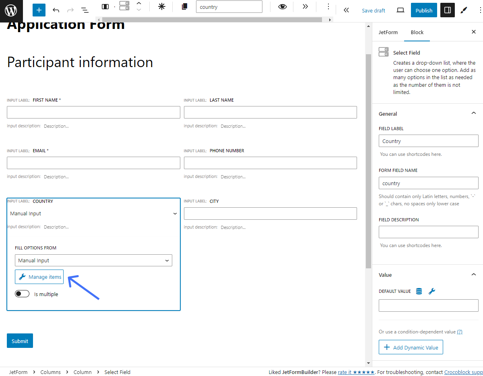The width and height of the screenshot is (483, 376).
Task: Open the dynamic preset wrench icon near Default Value
Action: click(x=431, y=291)
